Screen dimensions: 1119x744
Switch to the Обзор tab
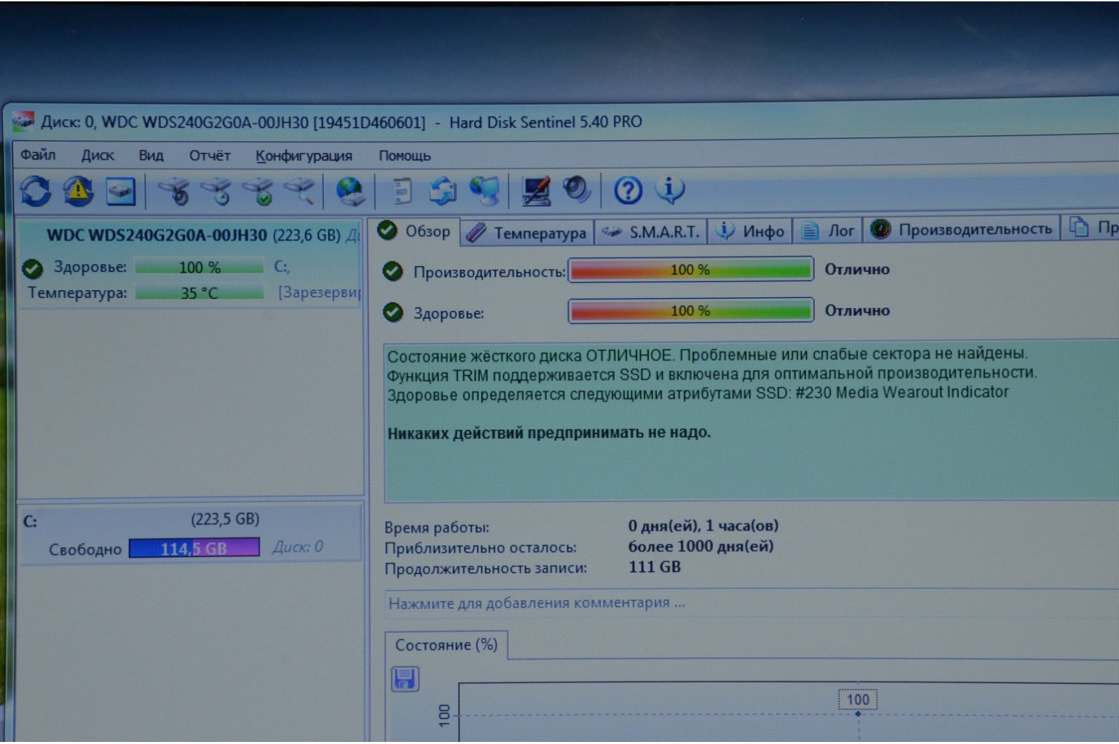[415, 231]
